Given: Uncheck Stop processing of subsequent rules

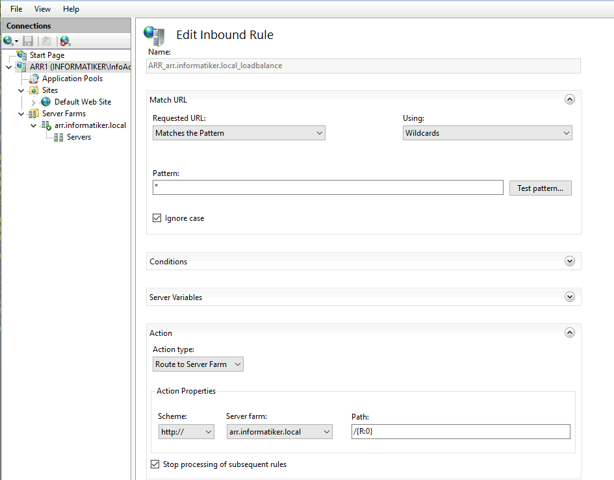Looking at the screenshot, I should click(x=155, y=464).
